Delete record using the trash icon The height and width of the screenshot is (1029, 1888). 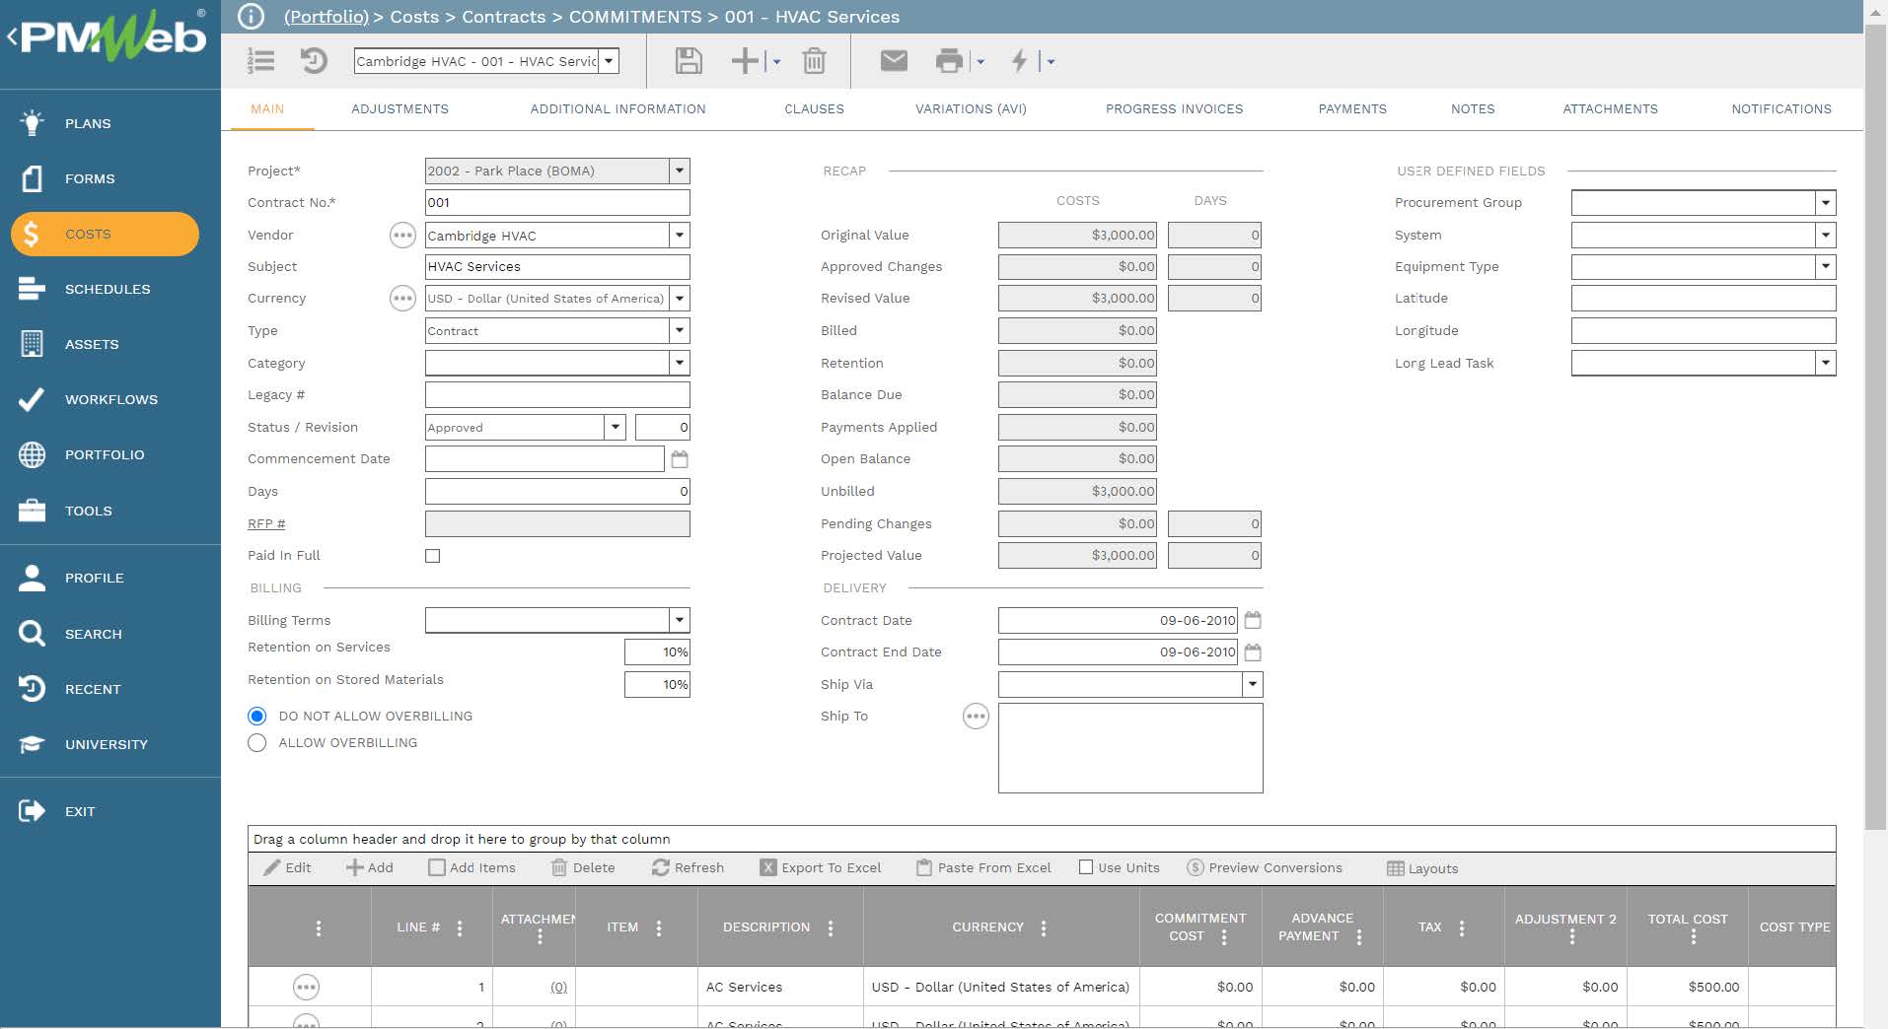(814, 61)
